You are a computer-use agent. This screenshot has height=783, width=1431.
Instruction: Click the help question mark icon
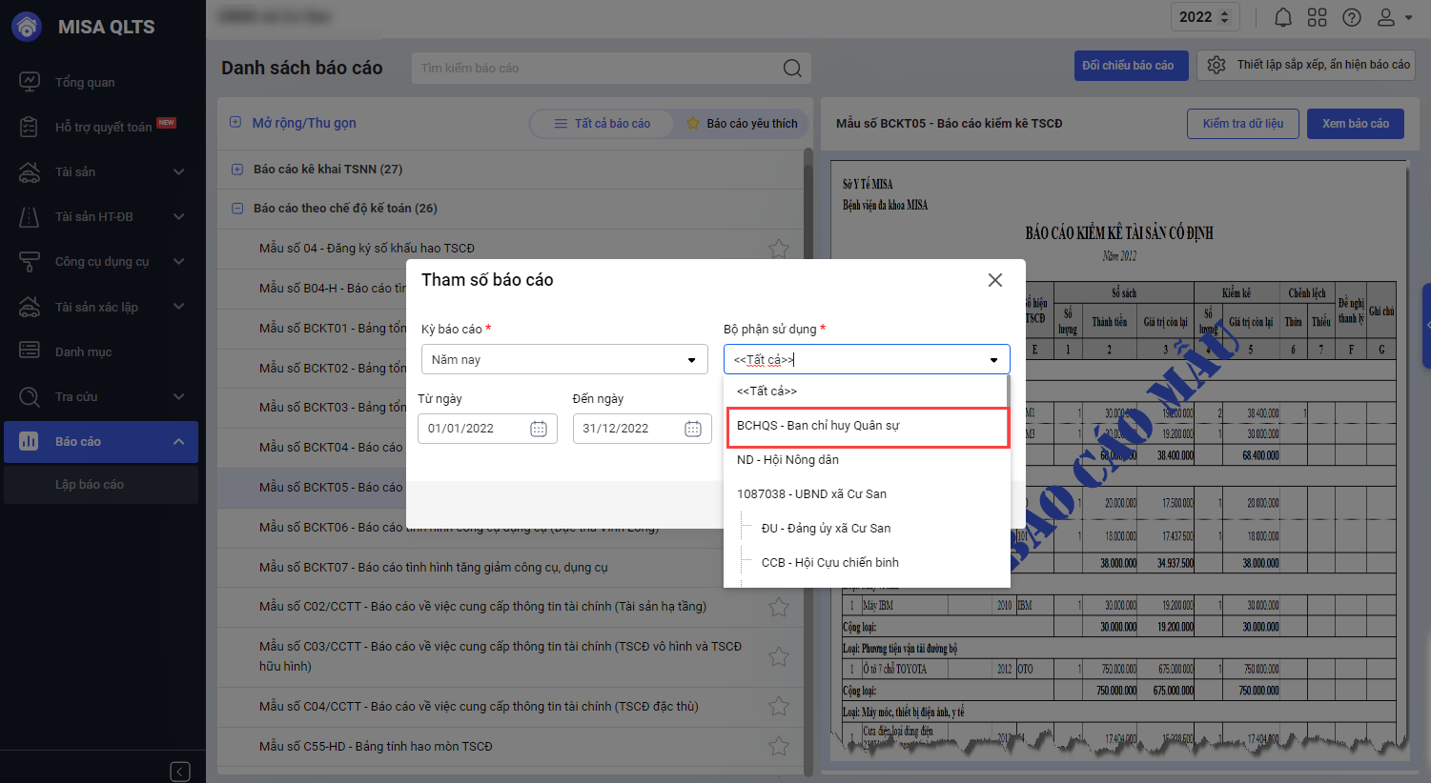coord(1351,17)
